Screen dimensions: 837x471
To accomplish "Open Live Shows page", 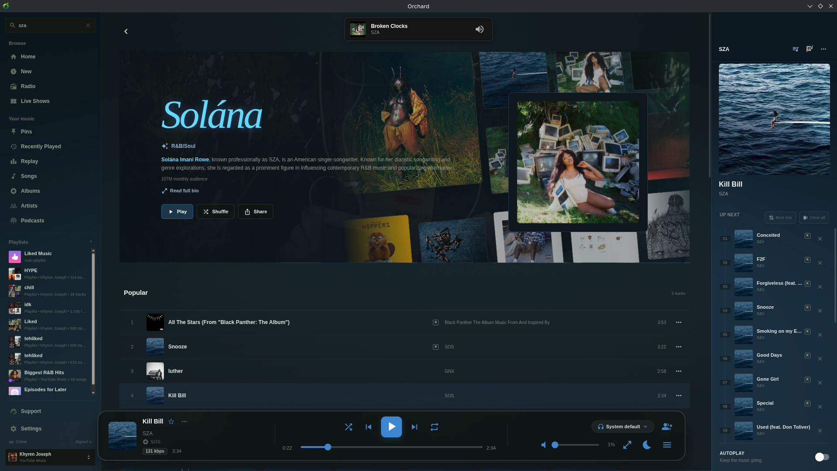I will click(50, 101).
